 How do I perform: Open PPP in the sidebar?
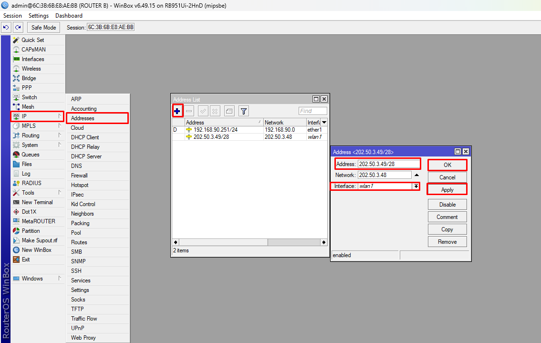coord(38,88)
